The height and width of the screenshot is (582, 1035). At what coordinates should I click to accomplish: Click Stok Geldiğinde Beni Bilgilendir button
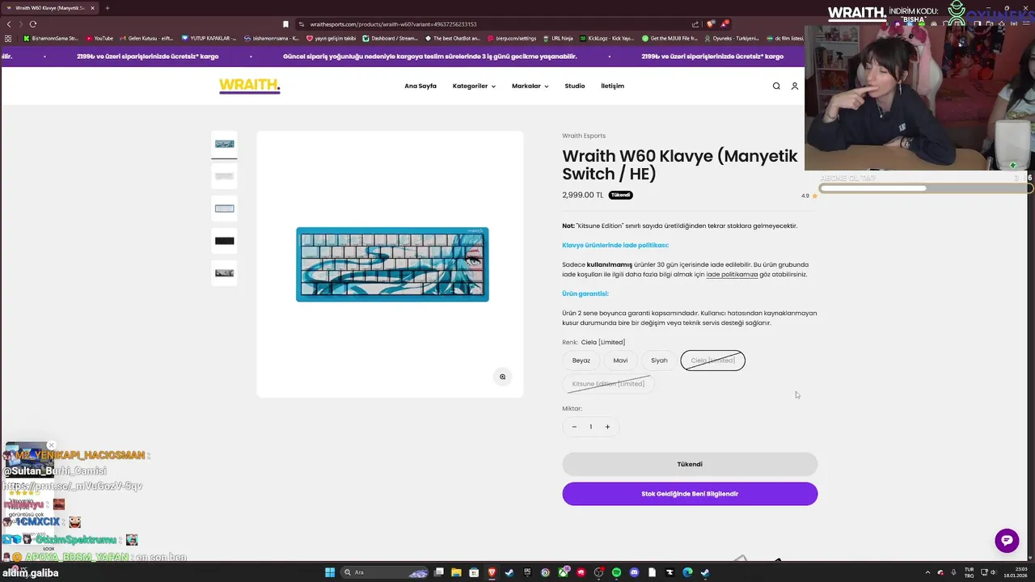tap(690, 494)
